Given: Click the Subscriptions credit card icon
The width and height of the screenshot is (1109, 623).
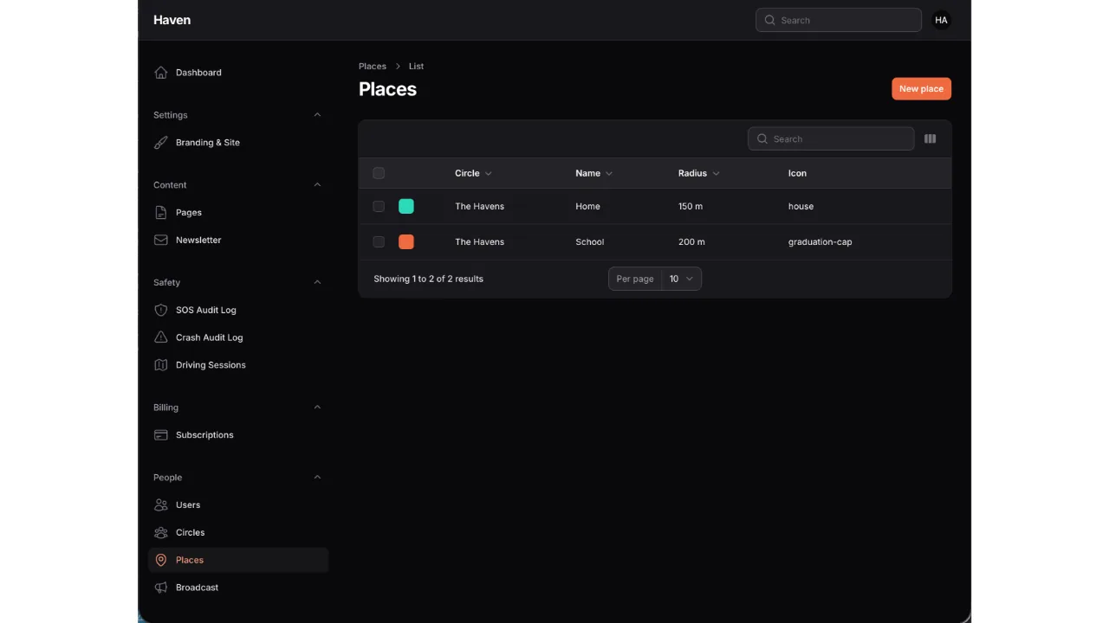Looking at the screenshot, I should (160, 435).
